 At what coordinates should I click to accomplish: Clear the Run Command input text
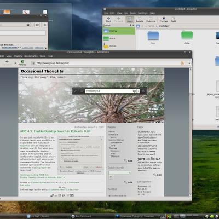pos(134,91)
